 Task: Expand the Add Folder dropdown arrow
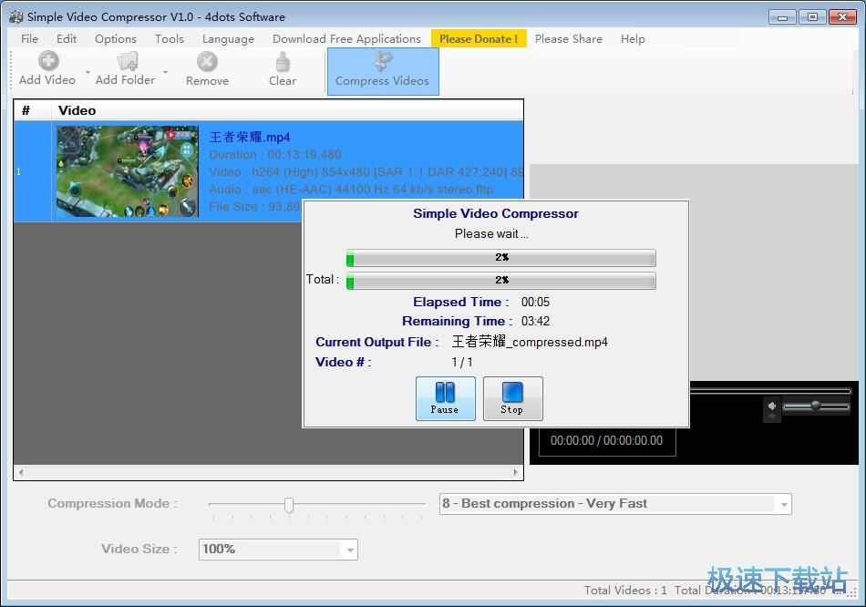coord(165,72)
